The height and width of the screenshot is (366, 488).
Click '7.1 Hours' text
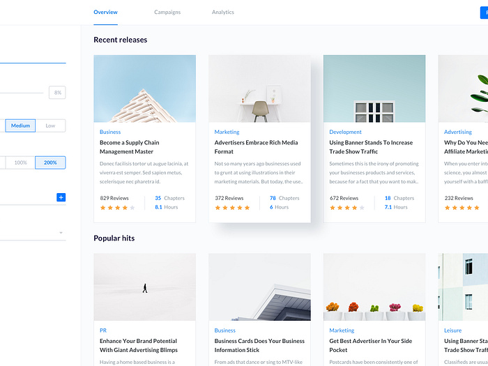[x=396, y=207]
